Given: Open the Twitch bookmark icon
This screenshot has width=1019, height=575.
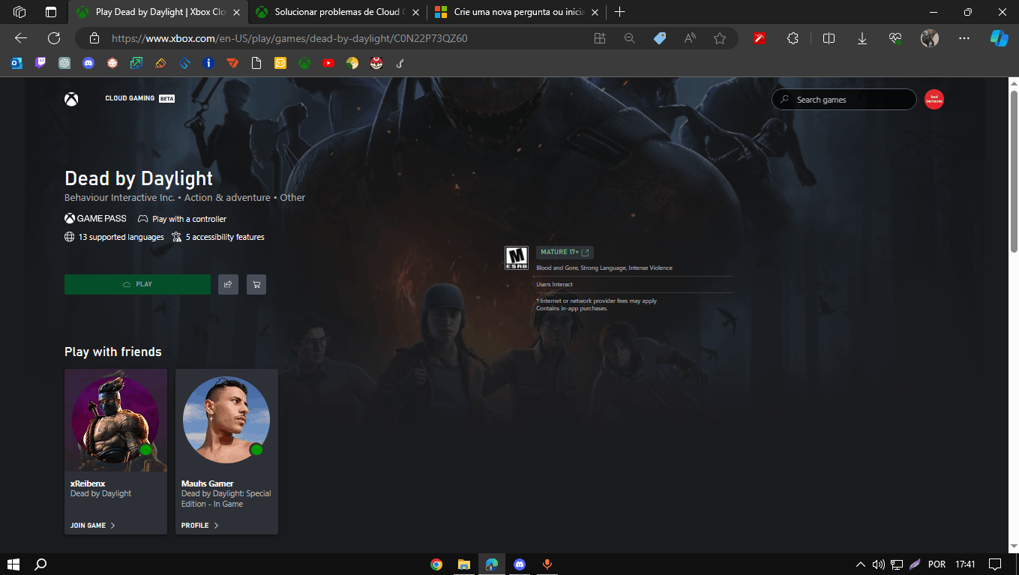Looking at the screenshot, I should coord(40,64).
